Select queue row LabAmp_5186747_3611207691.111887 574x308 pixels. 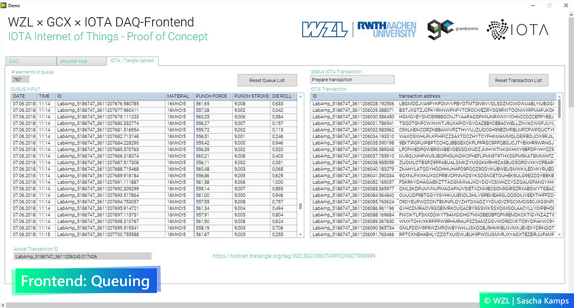(155, 182)
